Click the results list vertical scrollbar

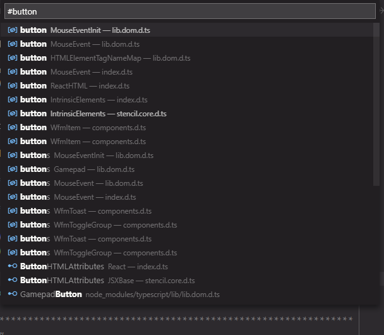[x=376, y=104]
